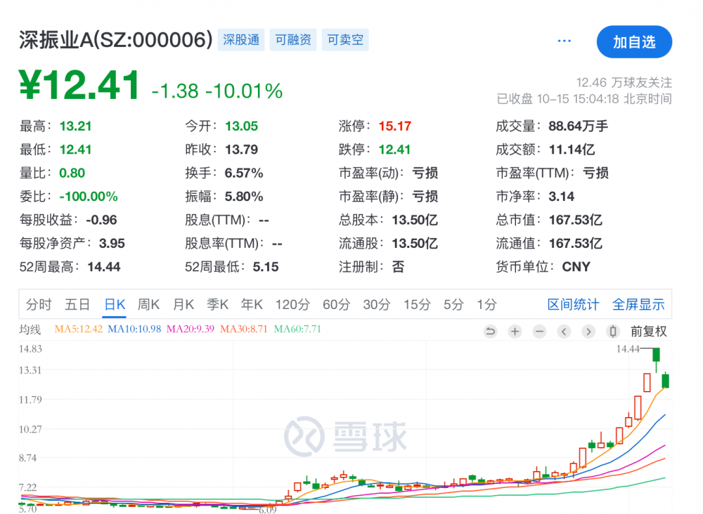Open the three-dot more options menu
Screen dimensions: 703x514
coord(564,41)
